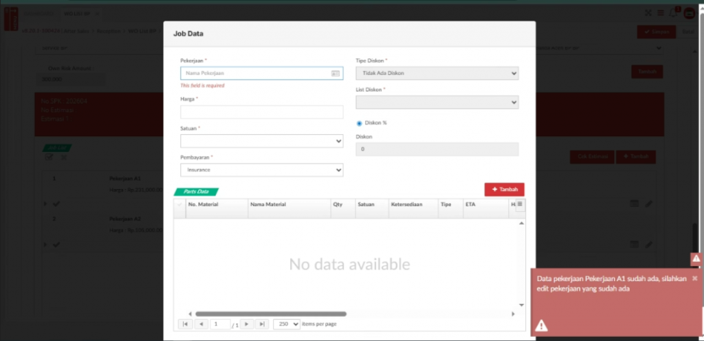
Task: Close the red error notification
Action: click(694, 278)
